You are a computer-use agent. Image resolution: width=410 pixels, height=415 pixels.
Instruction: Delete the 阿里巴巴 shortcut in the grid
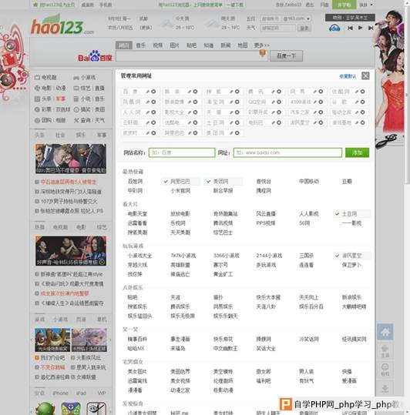[195, 133]
